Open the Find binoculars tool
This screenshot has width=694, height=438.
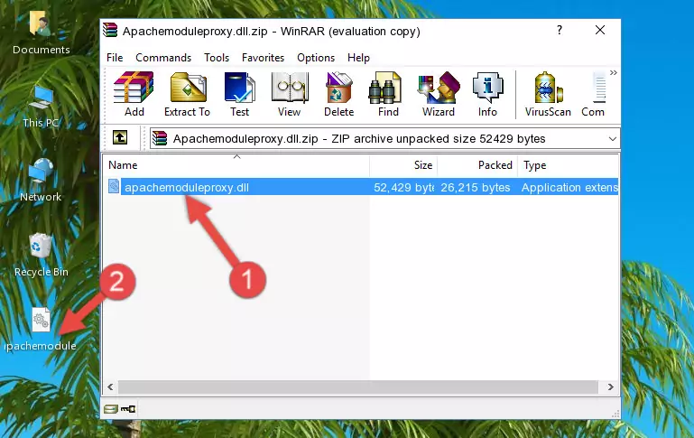(x=388, y=94)
